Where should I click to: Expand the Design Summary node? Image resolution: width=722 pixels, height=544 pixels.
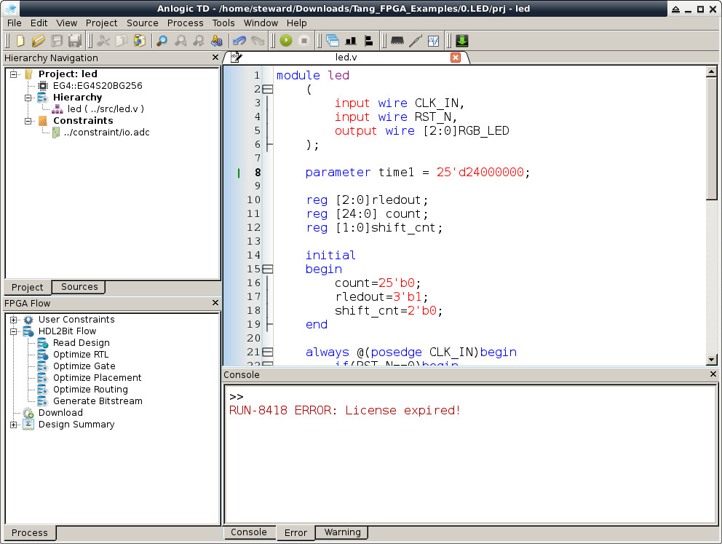[x=14, y=425]
